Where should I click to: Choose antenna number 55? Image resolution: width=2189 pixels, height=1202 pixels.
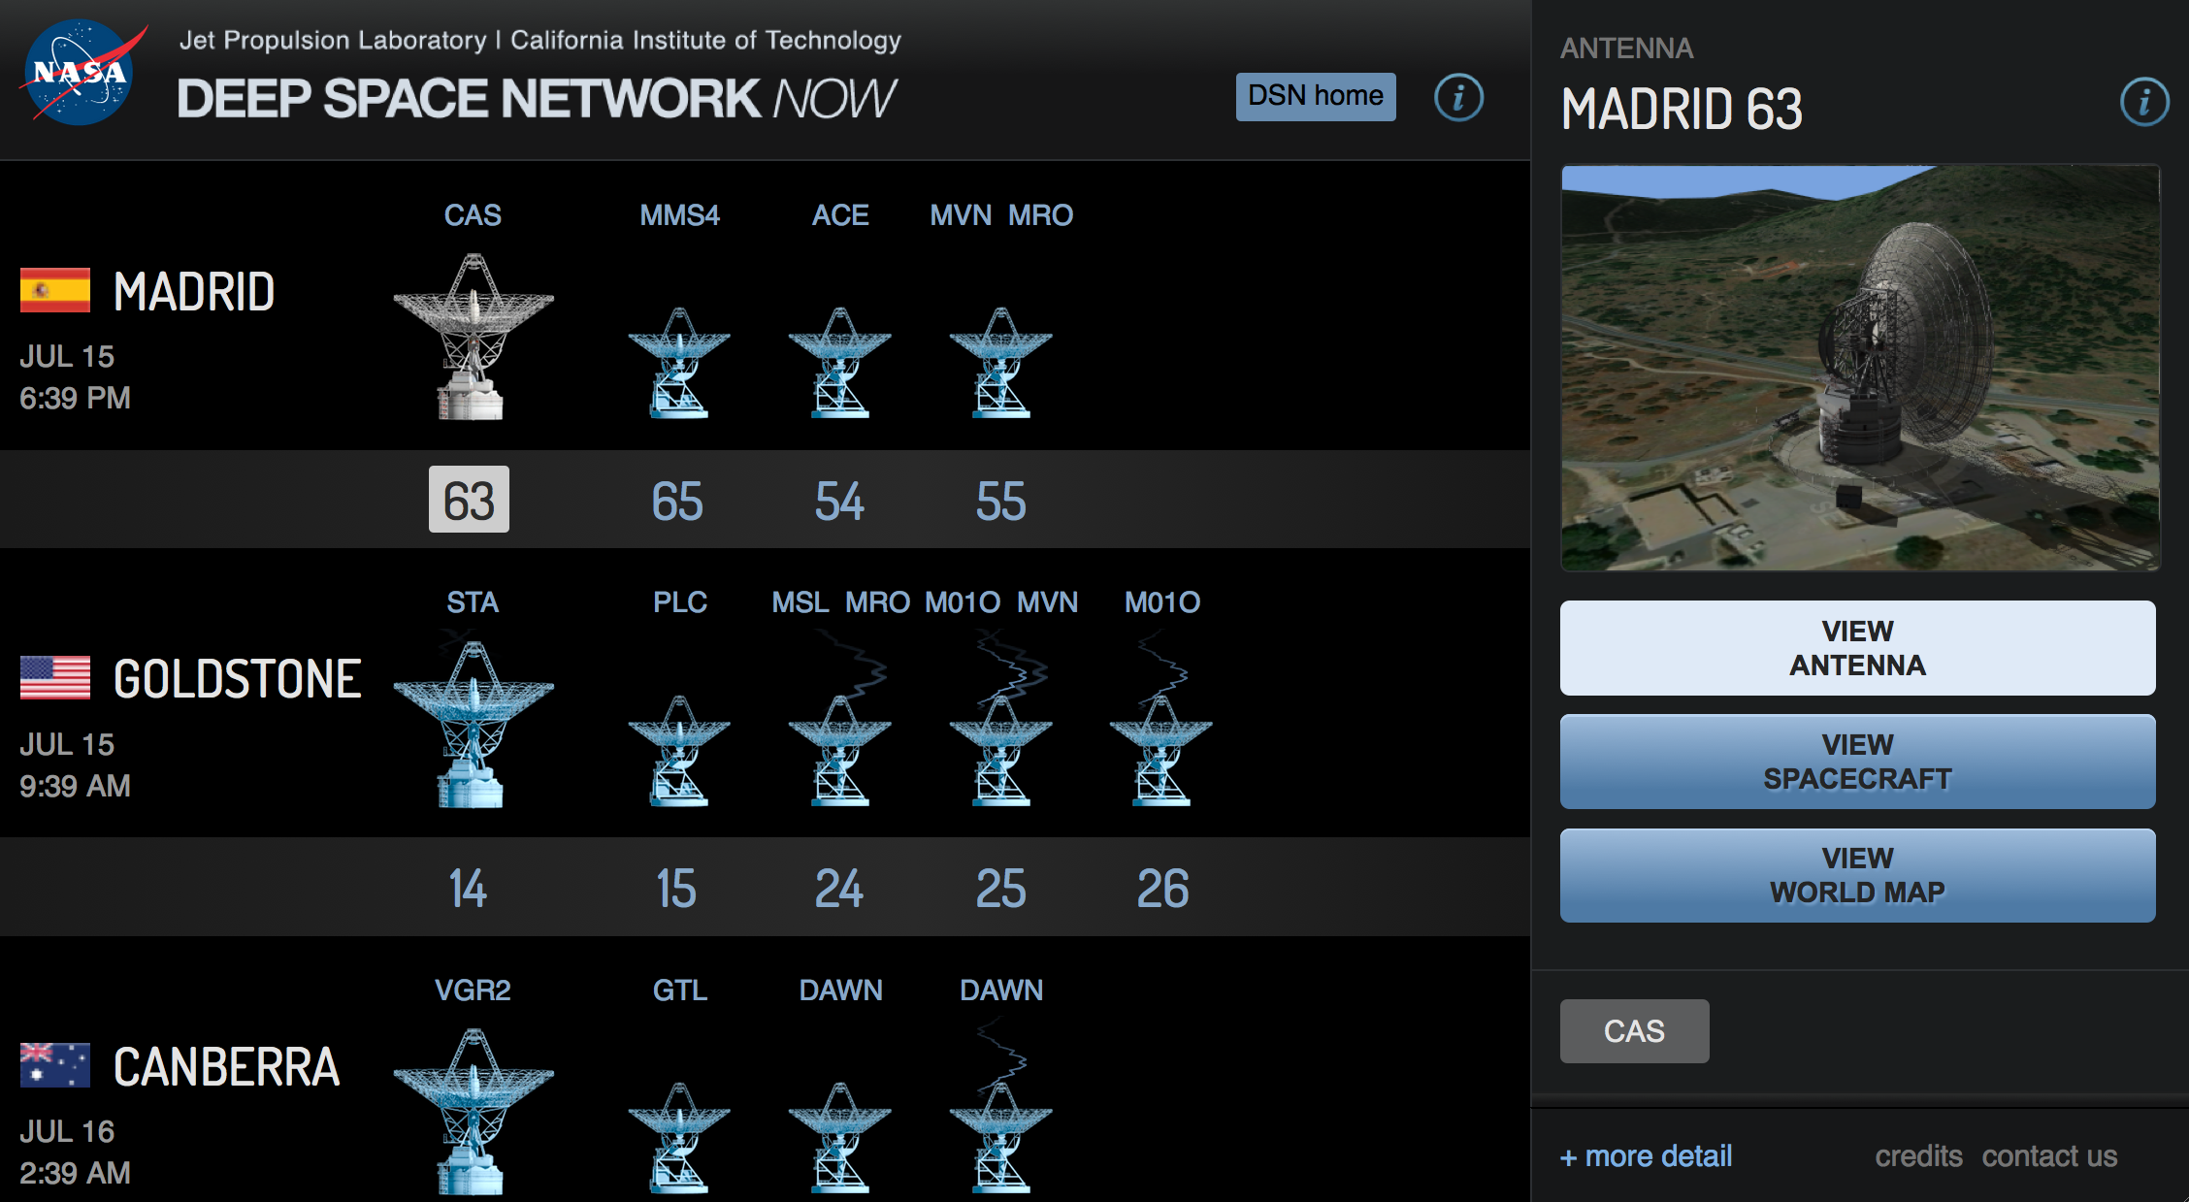(1000, 502)
